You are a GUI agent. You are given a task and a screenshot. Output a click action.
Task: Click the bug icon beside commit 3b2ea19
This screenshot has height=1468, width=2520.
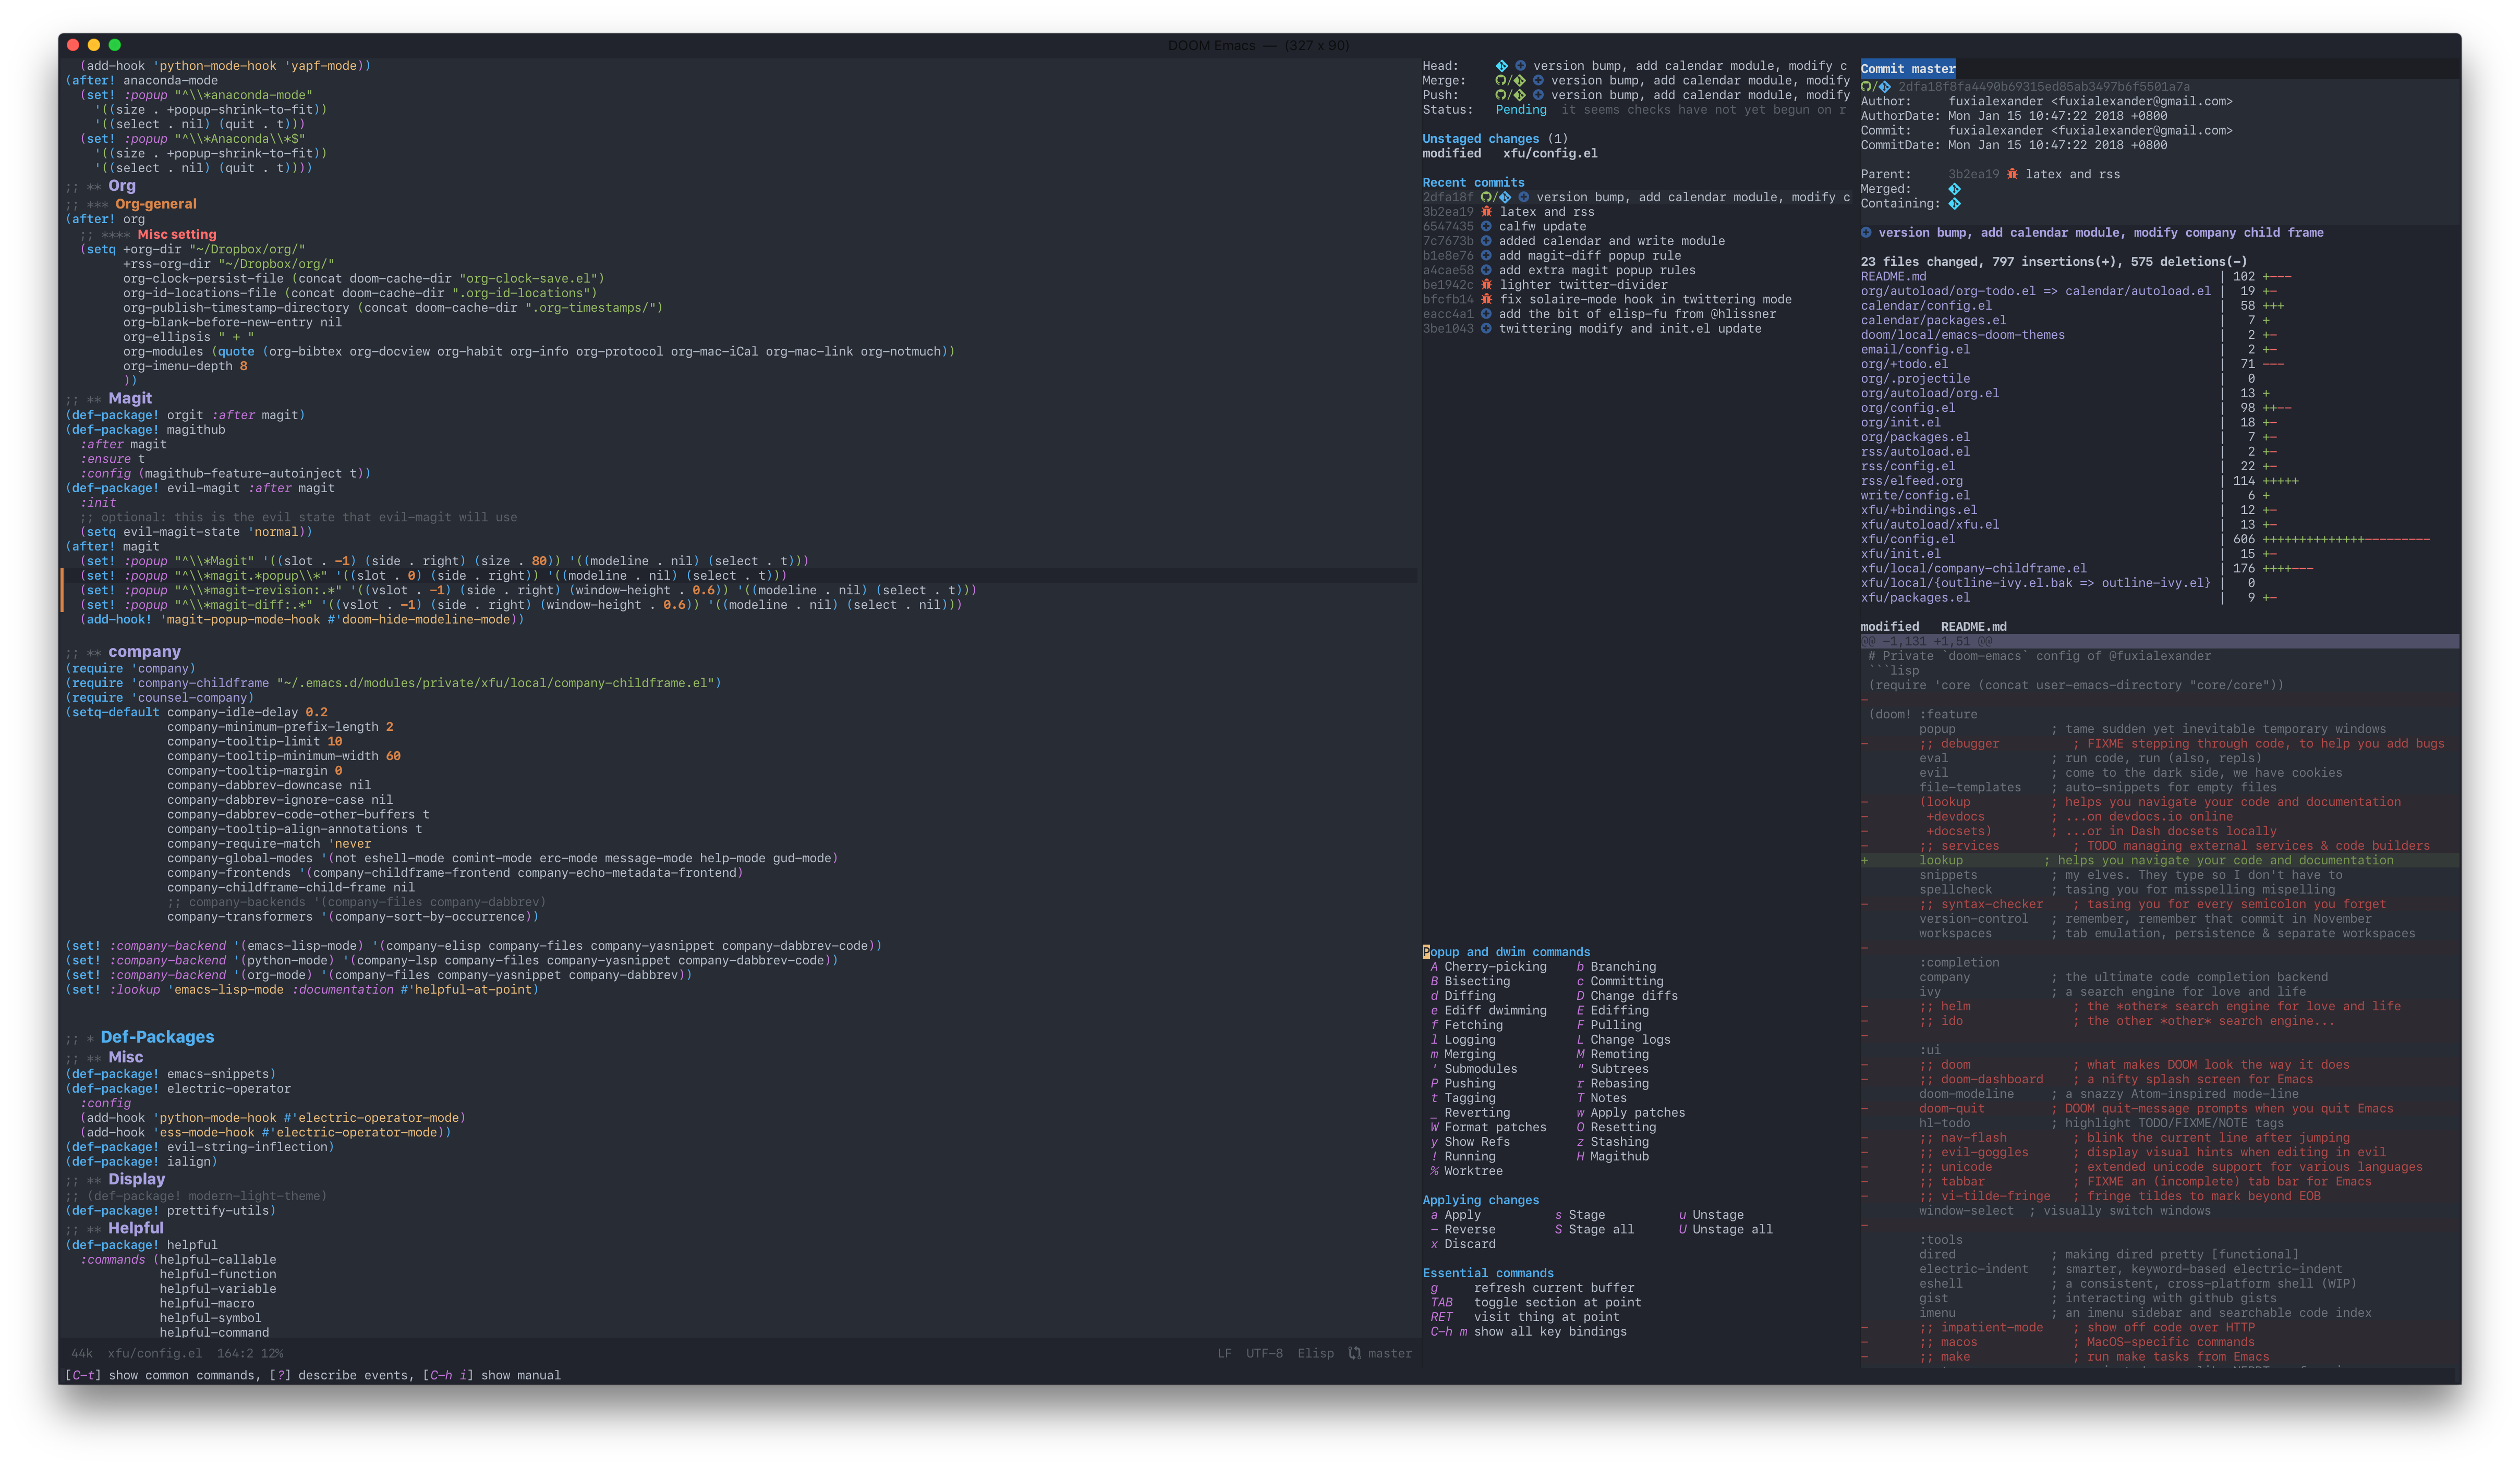tap(1487, 212)
